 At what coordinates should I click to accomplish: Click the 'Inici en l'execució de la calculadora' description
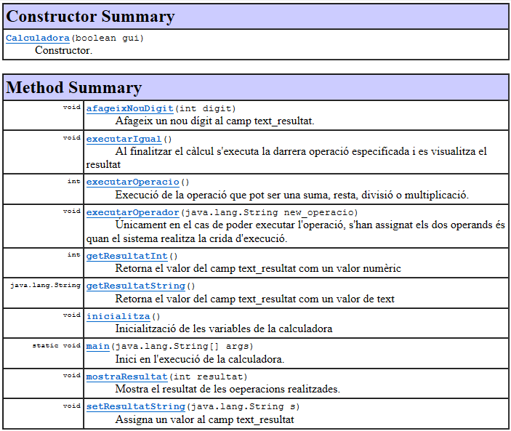(199, 359)
